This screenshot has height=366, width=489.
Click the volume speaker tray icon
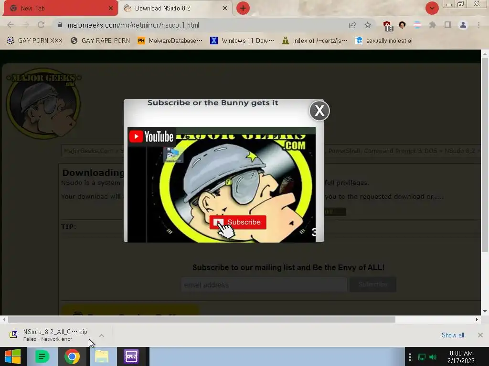coord(433,357)
